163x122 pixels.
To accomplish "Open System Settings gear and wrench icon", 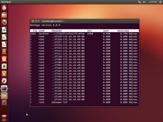I will click(x=4, y=81).
